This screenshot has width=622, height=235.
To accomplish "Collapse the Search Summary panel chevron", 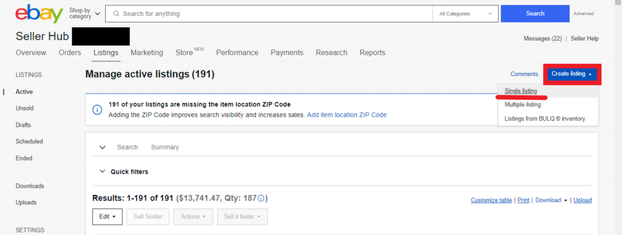I will [x=102, y=148].
